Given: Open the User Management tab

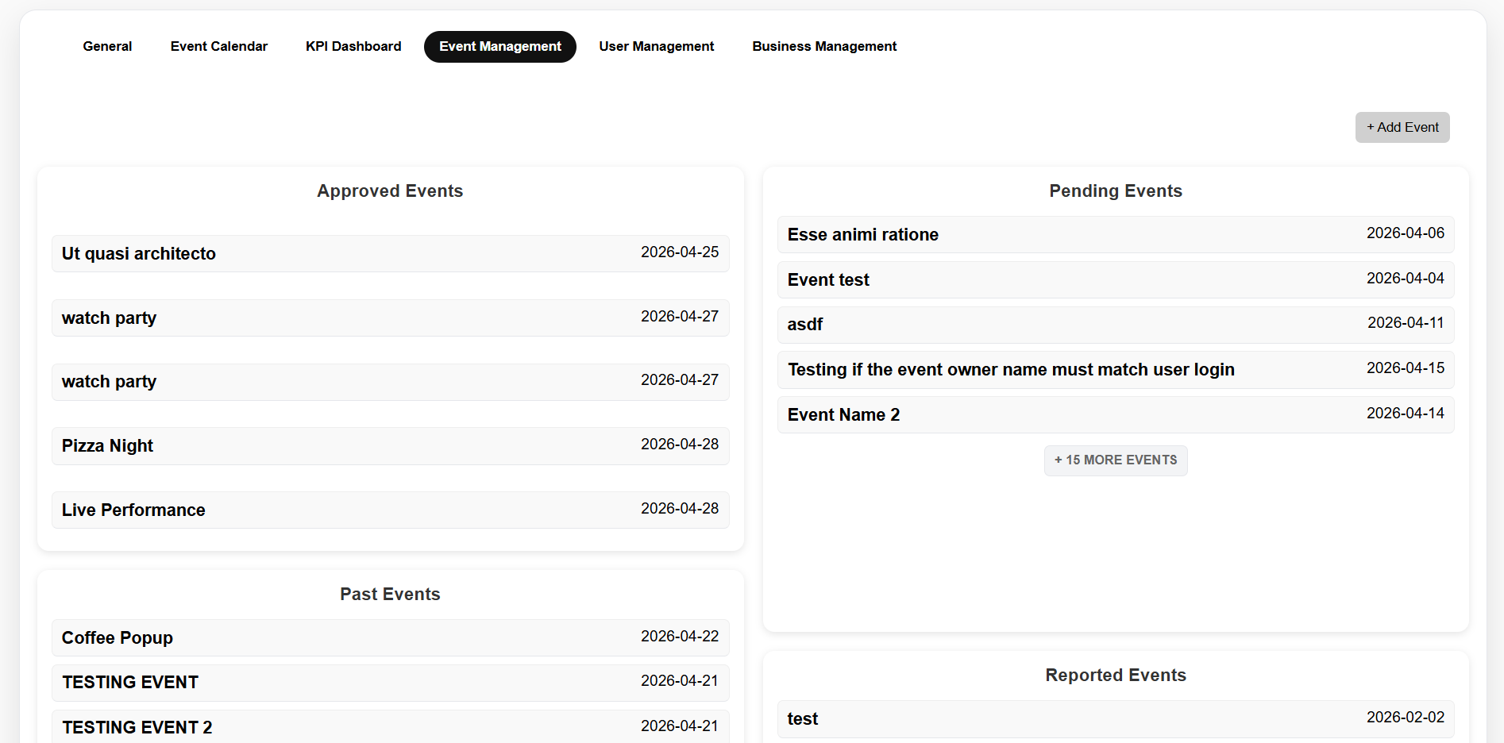Looking at the screenshot, I should [657, 47].
